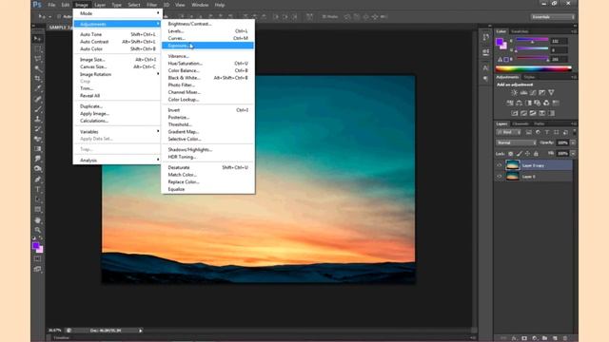Hide the Layer 0 copy layer

point(500,165)
